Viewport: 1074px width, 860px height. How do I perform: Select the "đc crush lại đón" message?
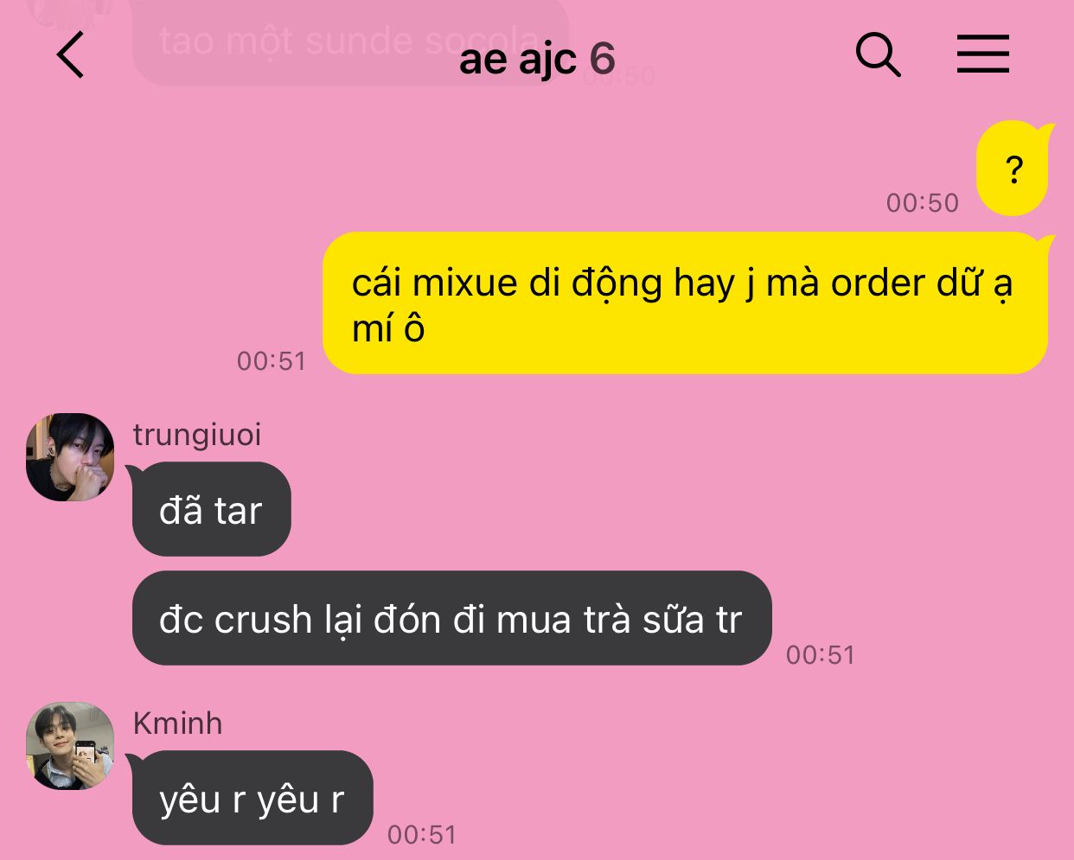tap(451, 619)
